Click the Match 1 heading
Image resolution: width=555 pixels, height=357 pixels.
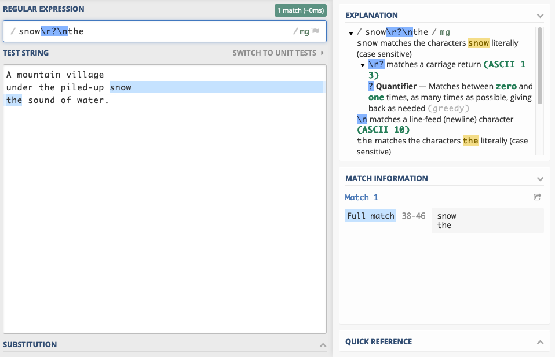[362, 197]
